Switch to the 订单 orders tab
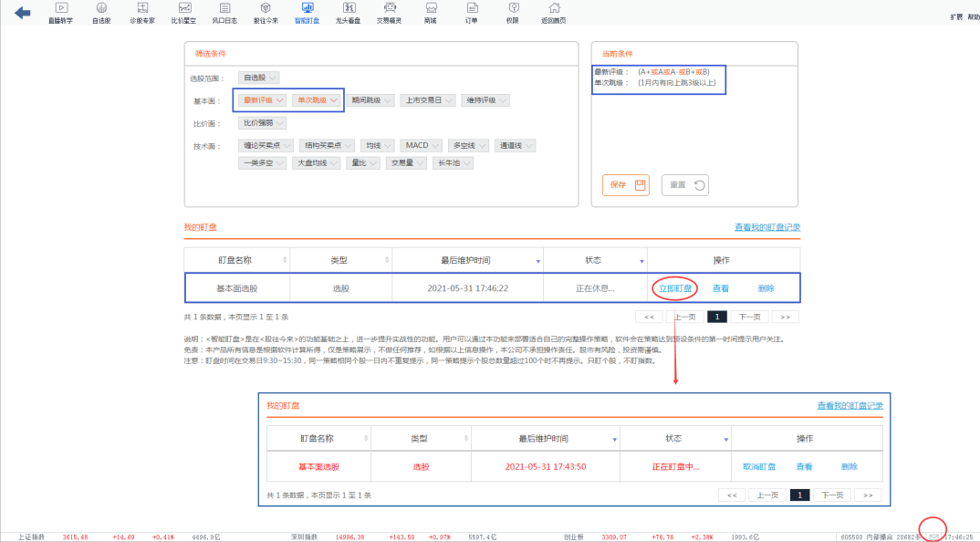Image resolution: width=980 pixels, height=542 pixels. point(471,12)
